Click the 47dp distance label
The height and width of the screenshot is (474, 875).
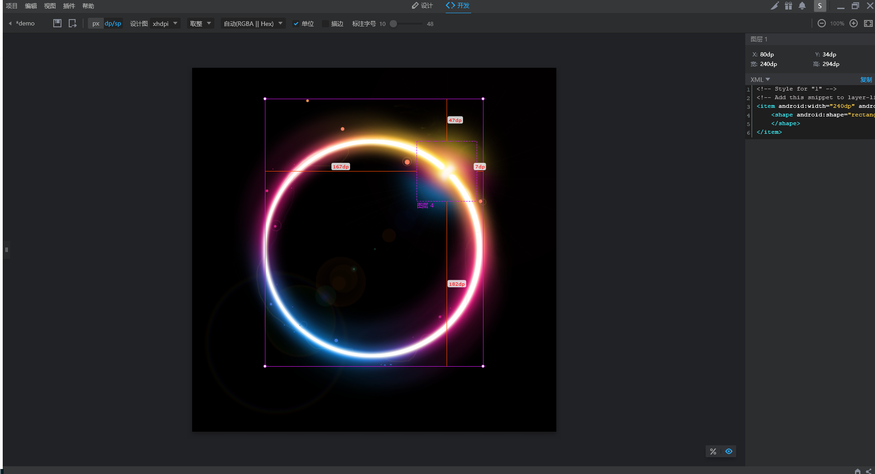pyautogui.click(x=455, y=120)
